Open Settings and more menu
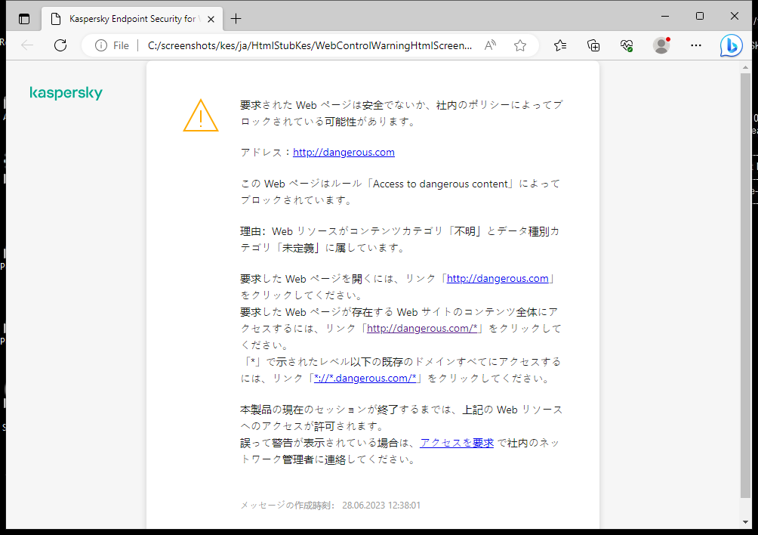758x535 pixels. [x=695, y=45]
